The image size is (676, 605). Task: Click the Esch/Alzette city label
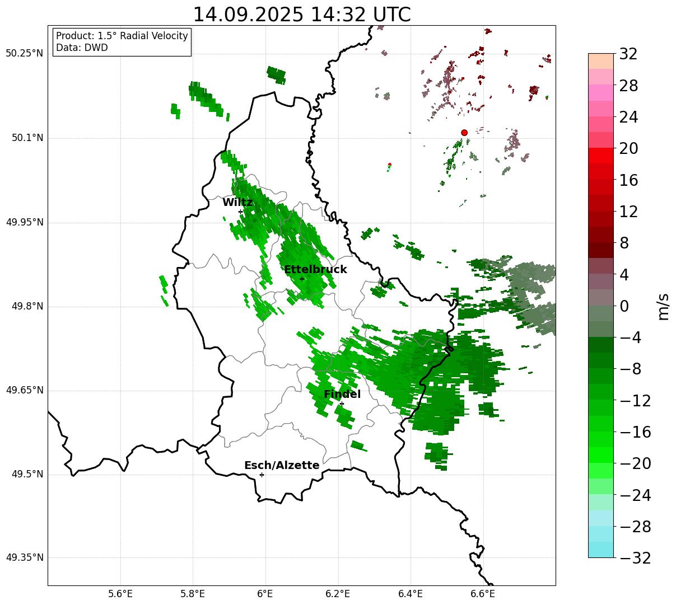click(282, 466)
